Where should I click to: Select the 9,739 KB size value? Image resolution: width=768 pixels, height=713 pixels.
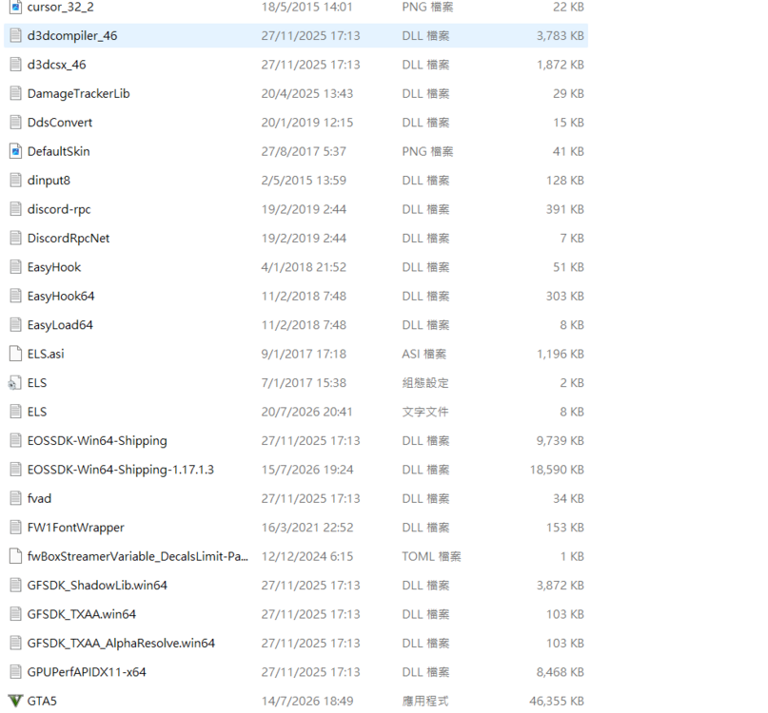click(x=561, y=440)
